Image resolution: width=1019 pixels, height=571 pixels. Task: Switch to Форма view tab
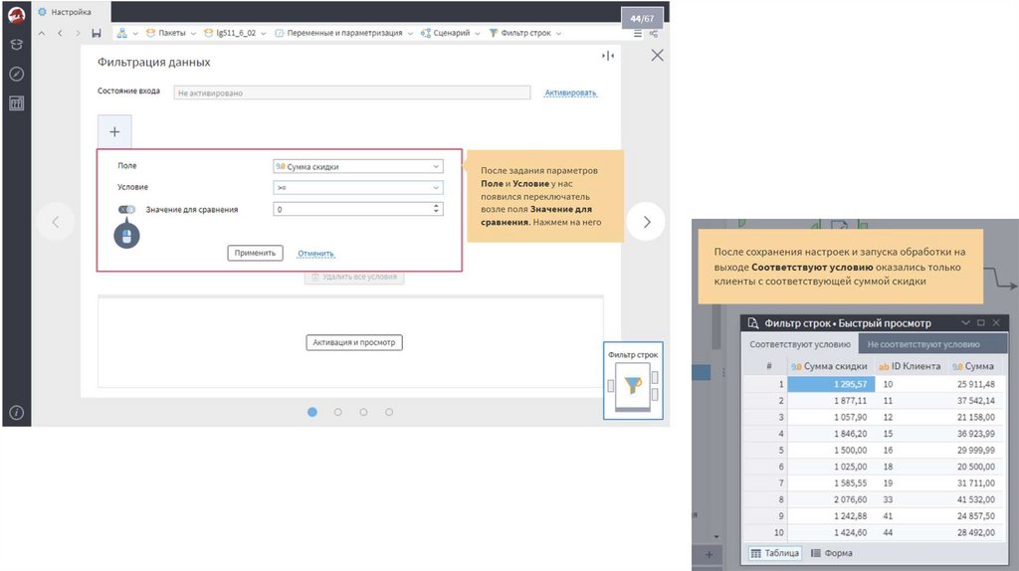(x=832, y=553)
